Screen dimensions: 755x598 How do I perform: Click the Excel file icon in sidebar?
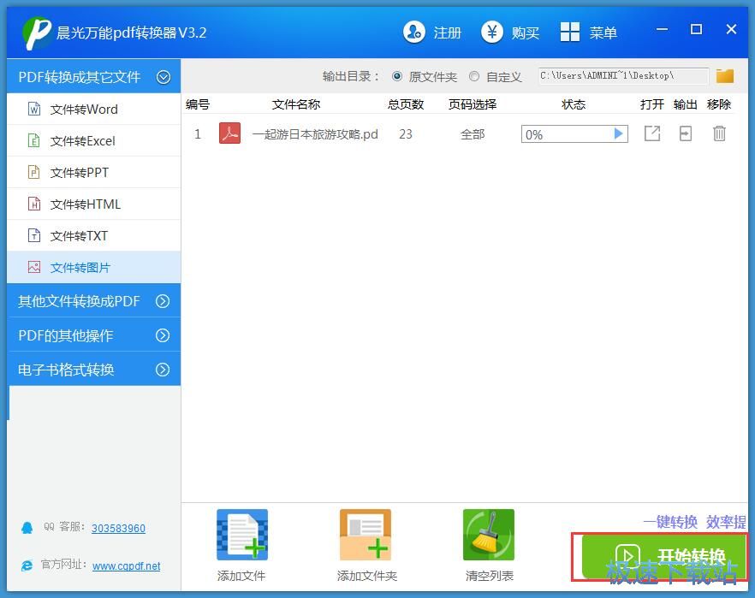34,140
